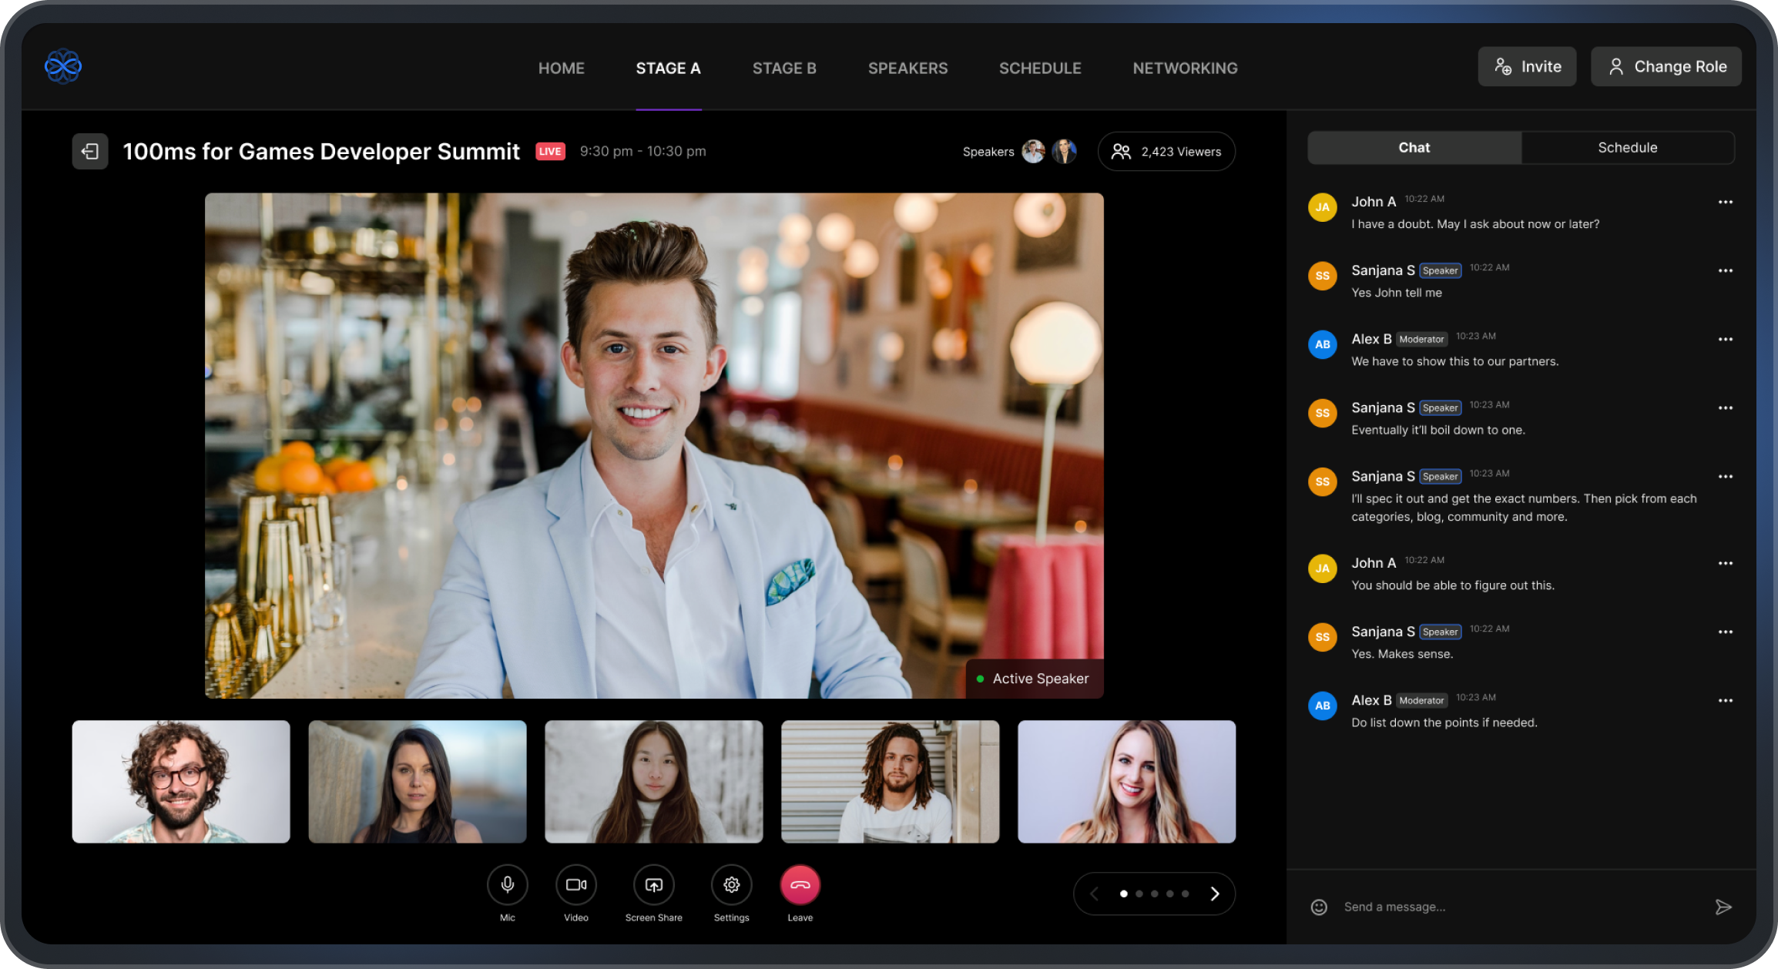Open the Settings gear
Viewport: 1778px width, 969px height.
click(x=730, y=884)
